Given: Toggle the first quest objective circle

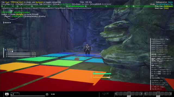Looking at the screenshot, I should [x=7, y=53].
